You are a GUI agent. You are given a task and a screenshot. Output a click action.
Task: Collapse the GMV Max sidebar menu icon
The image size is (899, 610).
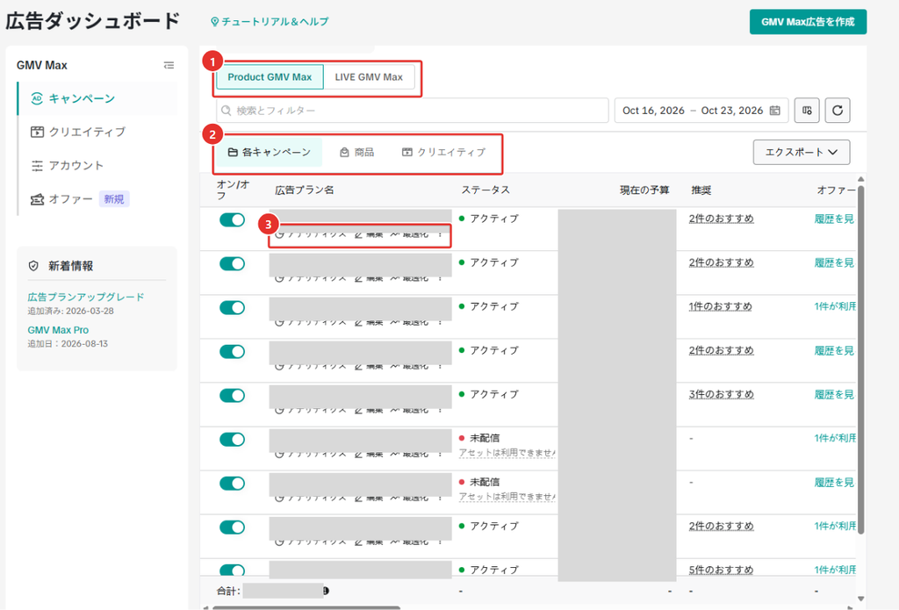(x=169, y=65)
